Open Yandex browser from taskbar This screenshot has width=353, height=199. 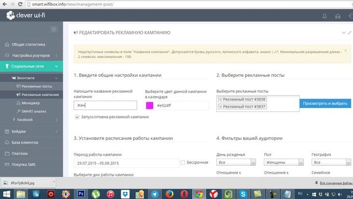(x=213, y=194)
